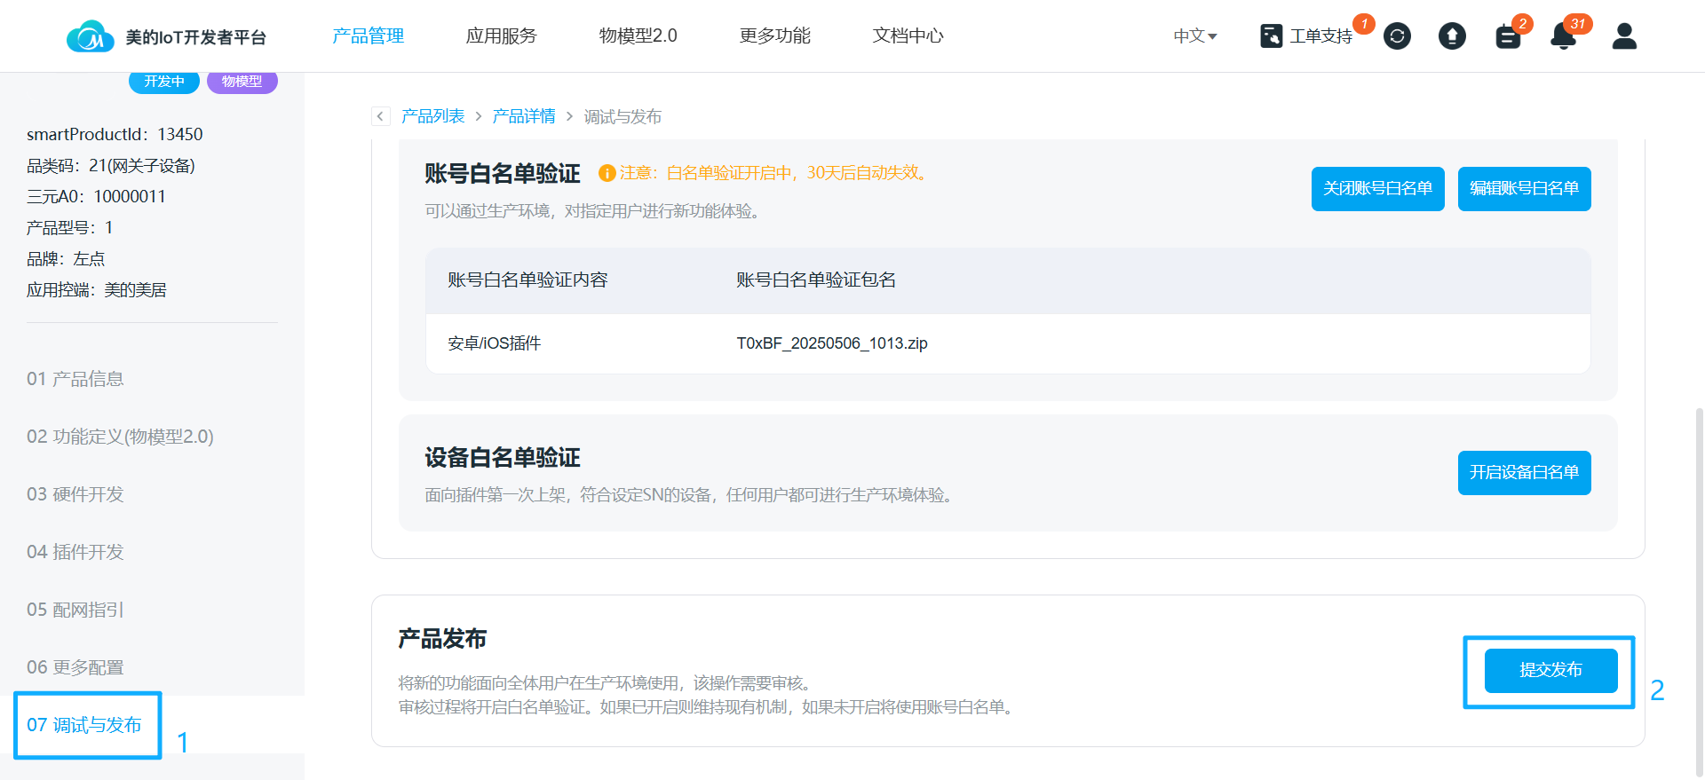The width and height of the screenshot is (1705, 780).
Task: Open the work order support icon
Action: 1272,36
